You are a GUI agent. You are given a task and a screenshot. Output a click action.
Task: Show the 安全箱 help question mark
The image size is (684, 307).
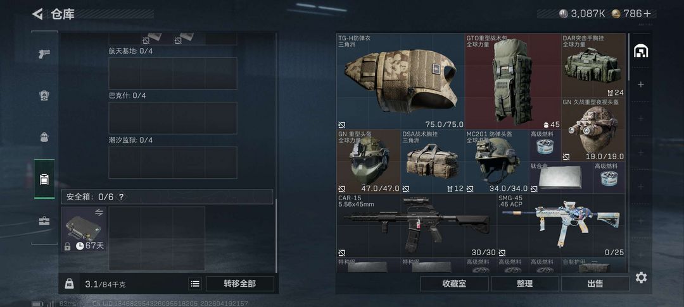click(x=121, y=197)
